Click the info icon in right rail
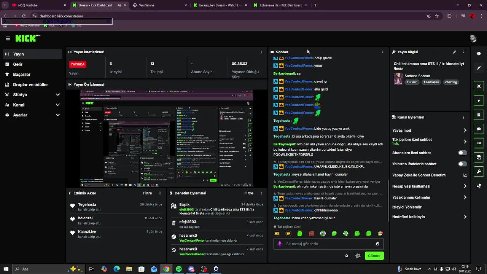The width and height of the screenshot is (487, 274). point(479,54)
